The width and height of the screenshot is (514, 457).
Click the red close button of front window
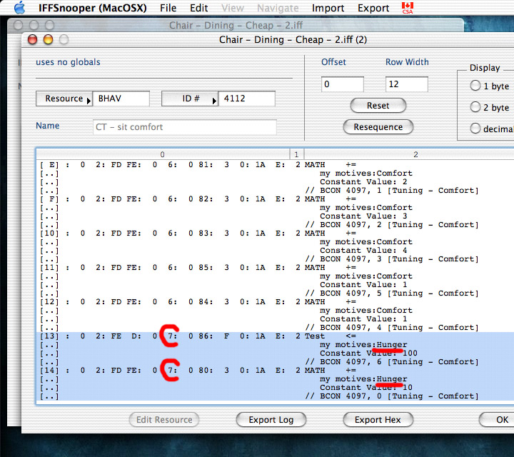tap(33, 40)
